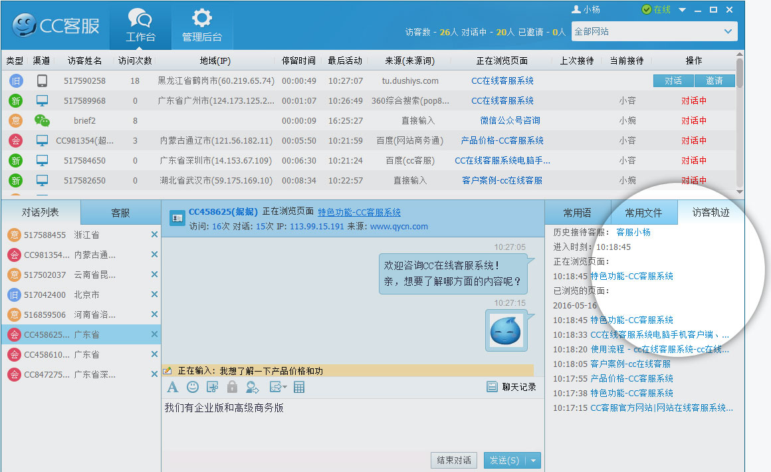Click the screenshot capture scissors icon
Image resolution: width=771 pixels, height=472 pixels.
212,387
